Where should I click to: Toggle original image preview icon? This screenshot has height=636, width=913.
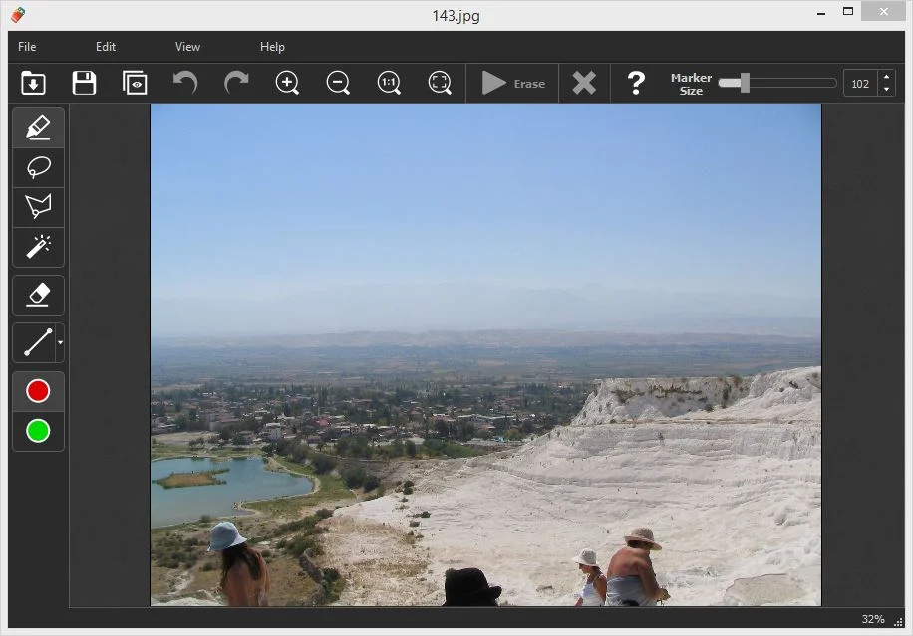coord(135,83)
